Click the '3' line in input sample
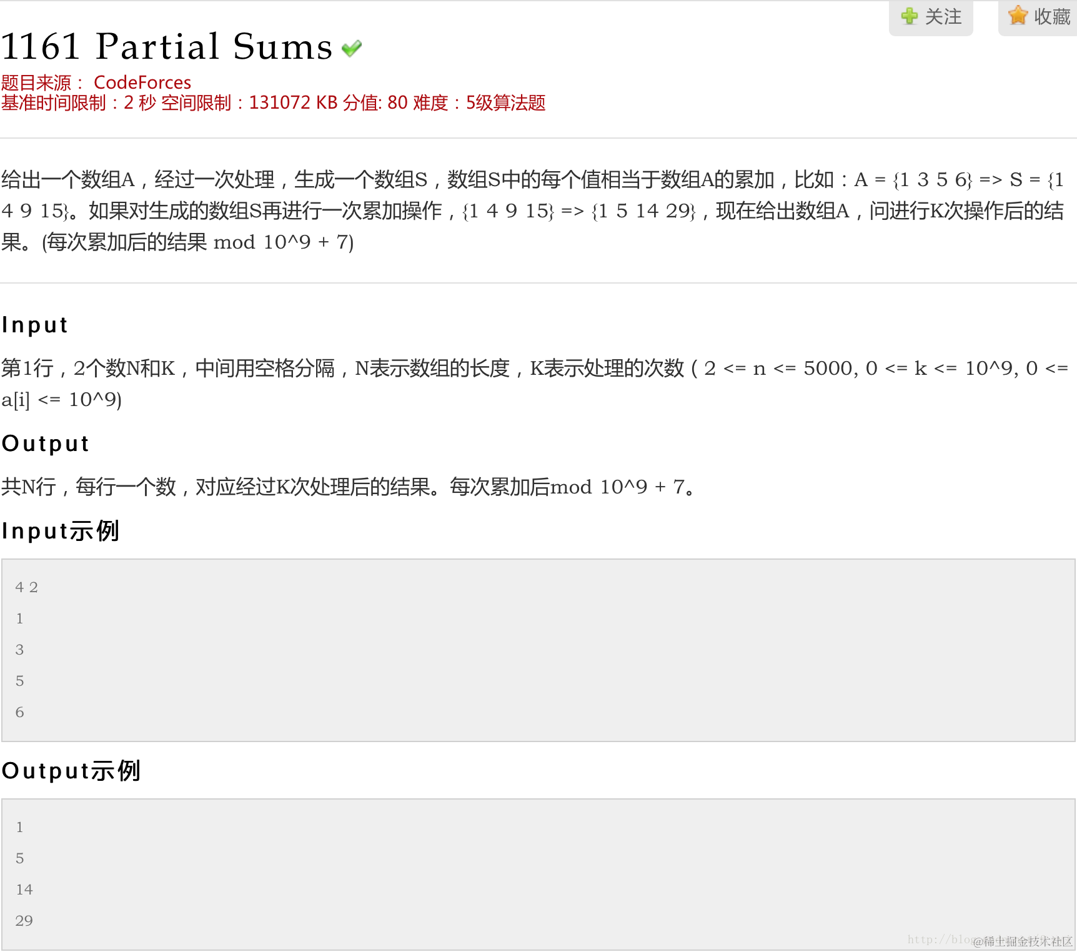 coord(20,650)
